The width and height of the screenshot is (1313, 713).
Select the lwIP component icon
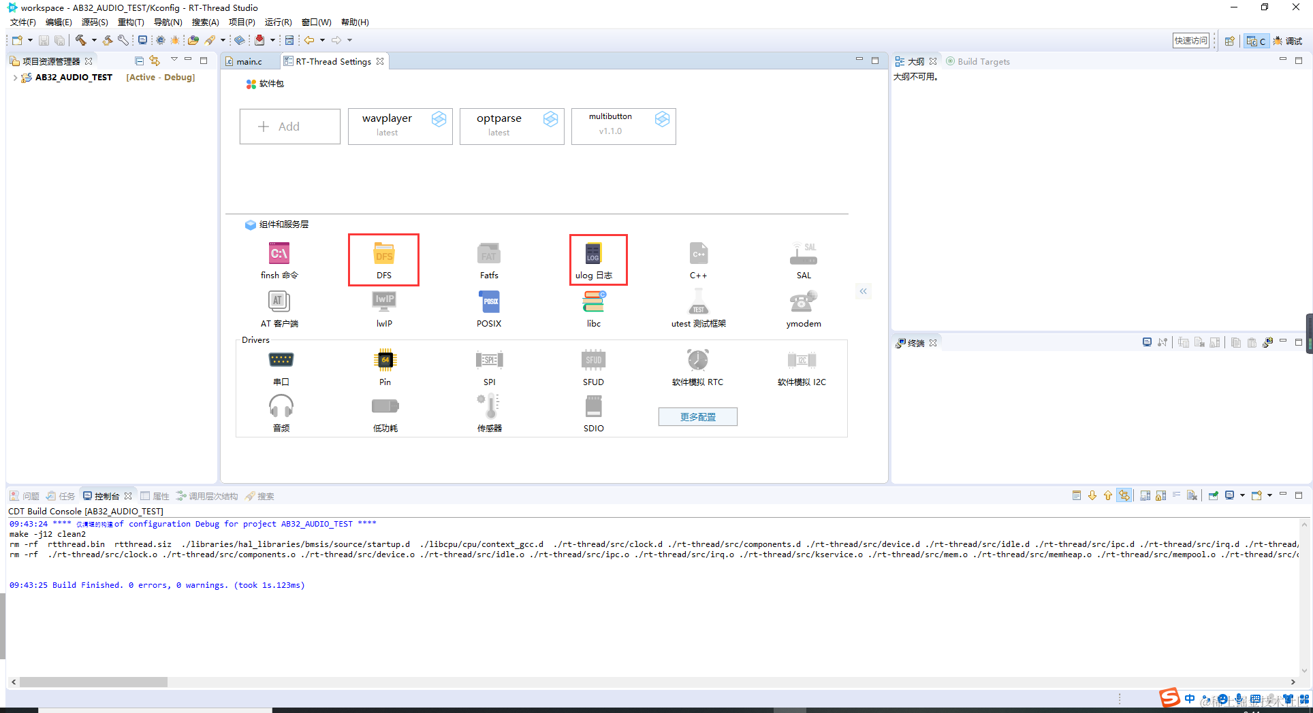[384, 301]
